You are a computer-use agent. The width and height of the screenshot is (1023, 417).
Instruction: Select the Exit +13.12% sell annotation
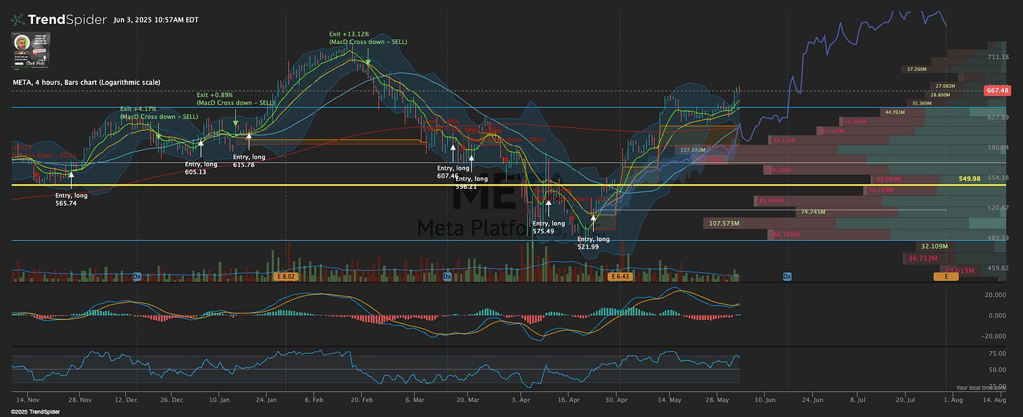(x=368, y=38)
